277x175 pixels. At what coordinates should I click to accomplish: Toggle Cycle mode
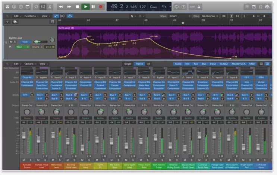pos(176,7)
